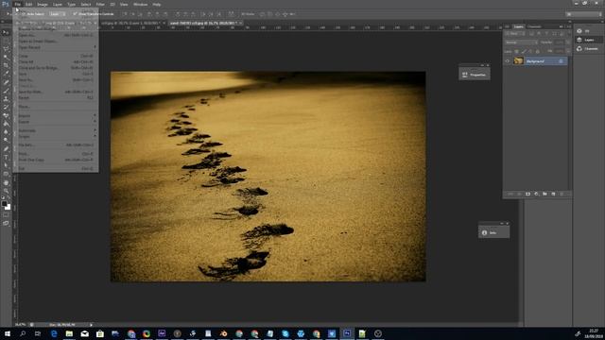The image size is (605, 340).
Task: Hide the Background layer with eye icon
Action: 508,61
